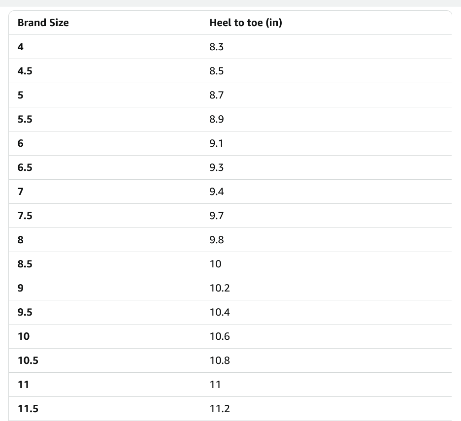Select brand size 5.5 row label
The width and height of the screenshot is (461, 421).
25,119
